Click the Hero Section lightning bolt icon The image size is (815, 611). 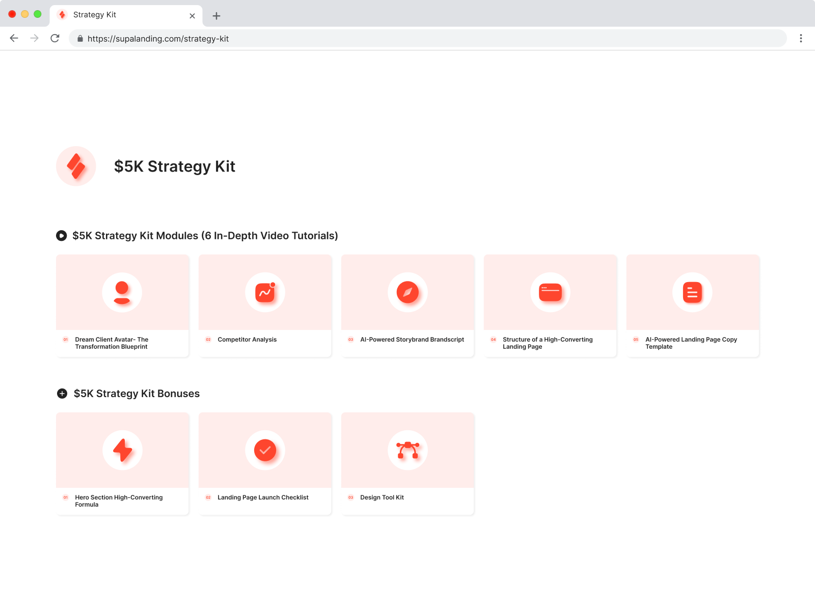click(122, 450)
